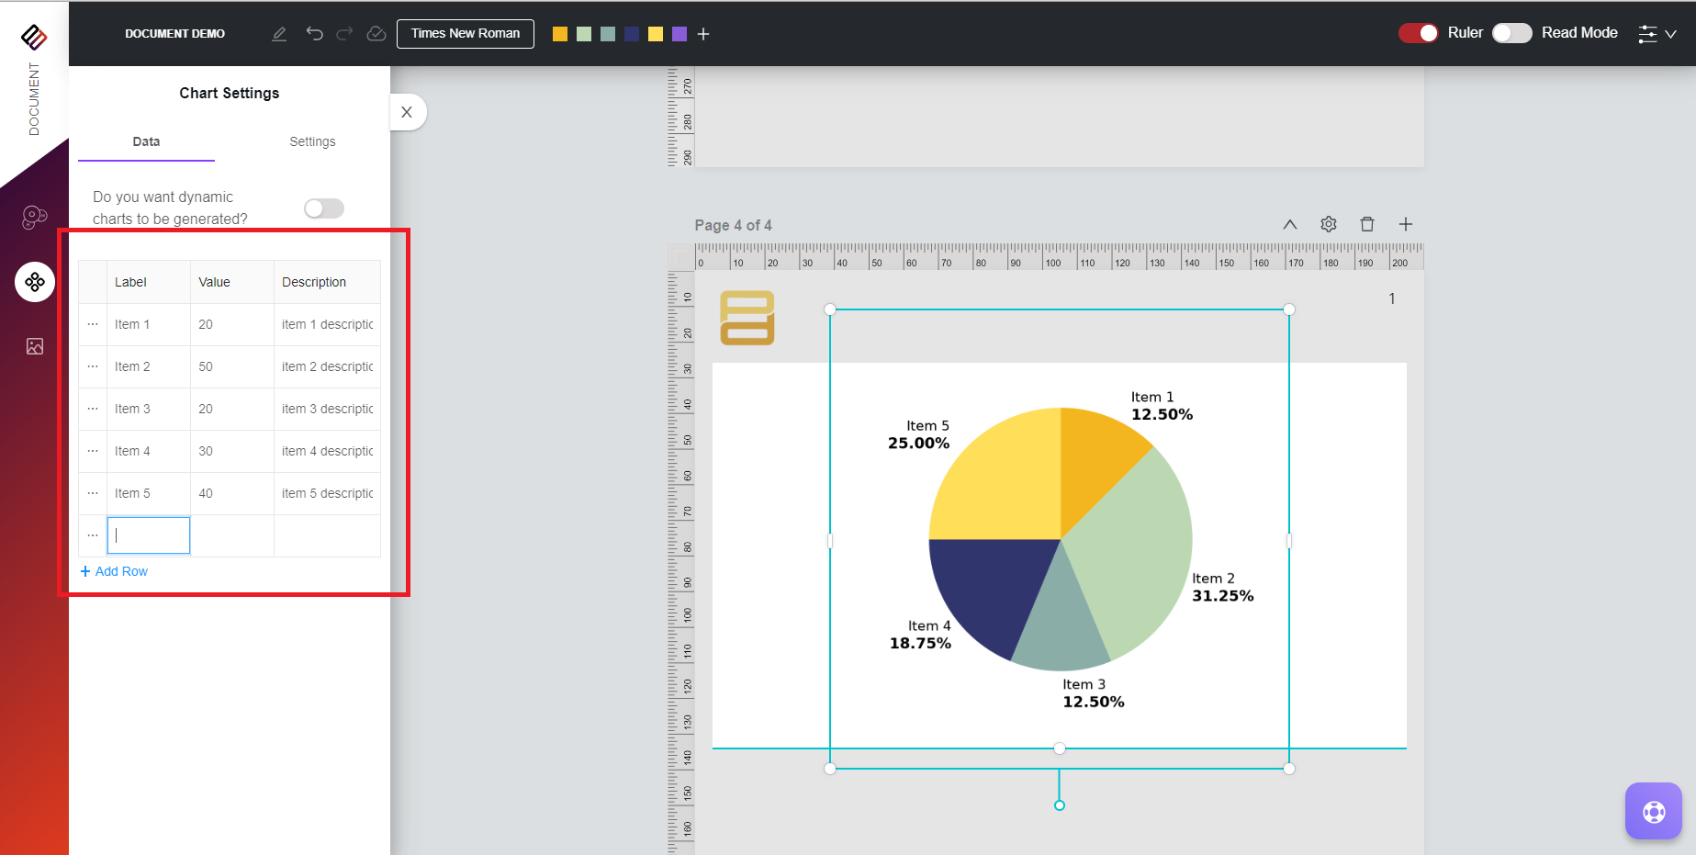The height and width of the screenshot is (855, 1696).
Task: Delete page using trash icon
Action: click(x=1366, y=224)
